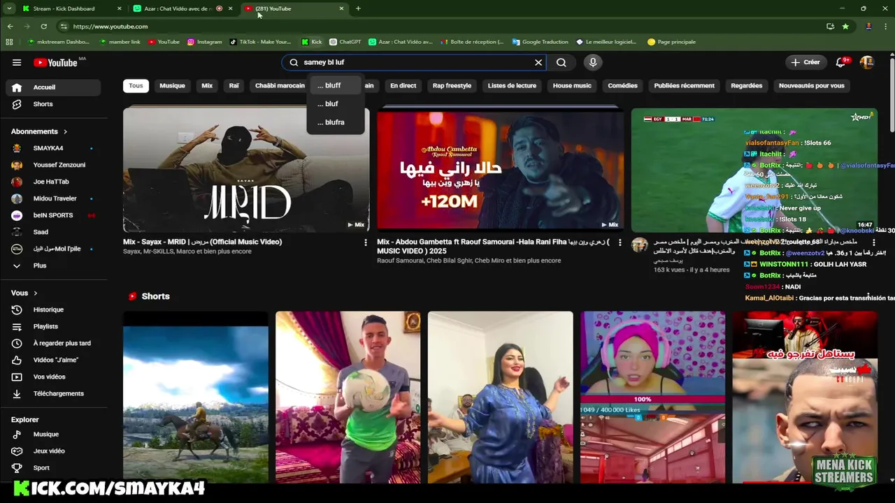Open the SMAYKA4 subscription channel
This screenshot has width=895, height=503.
point(53,148)
